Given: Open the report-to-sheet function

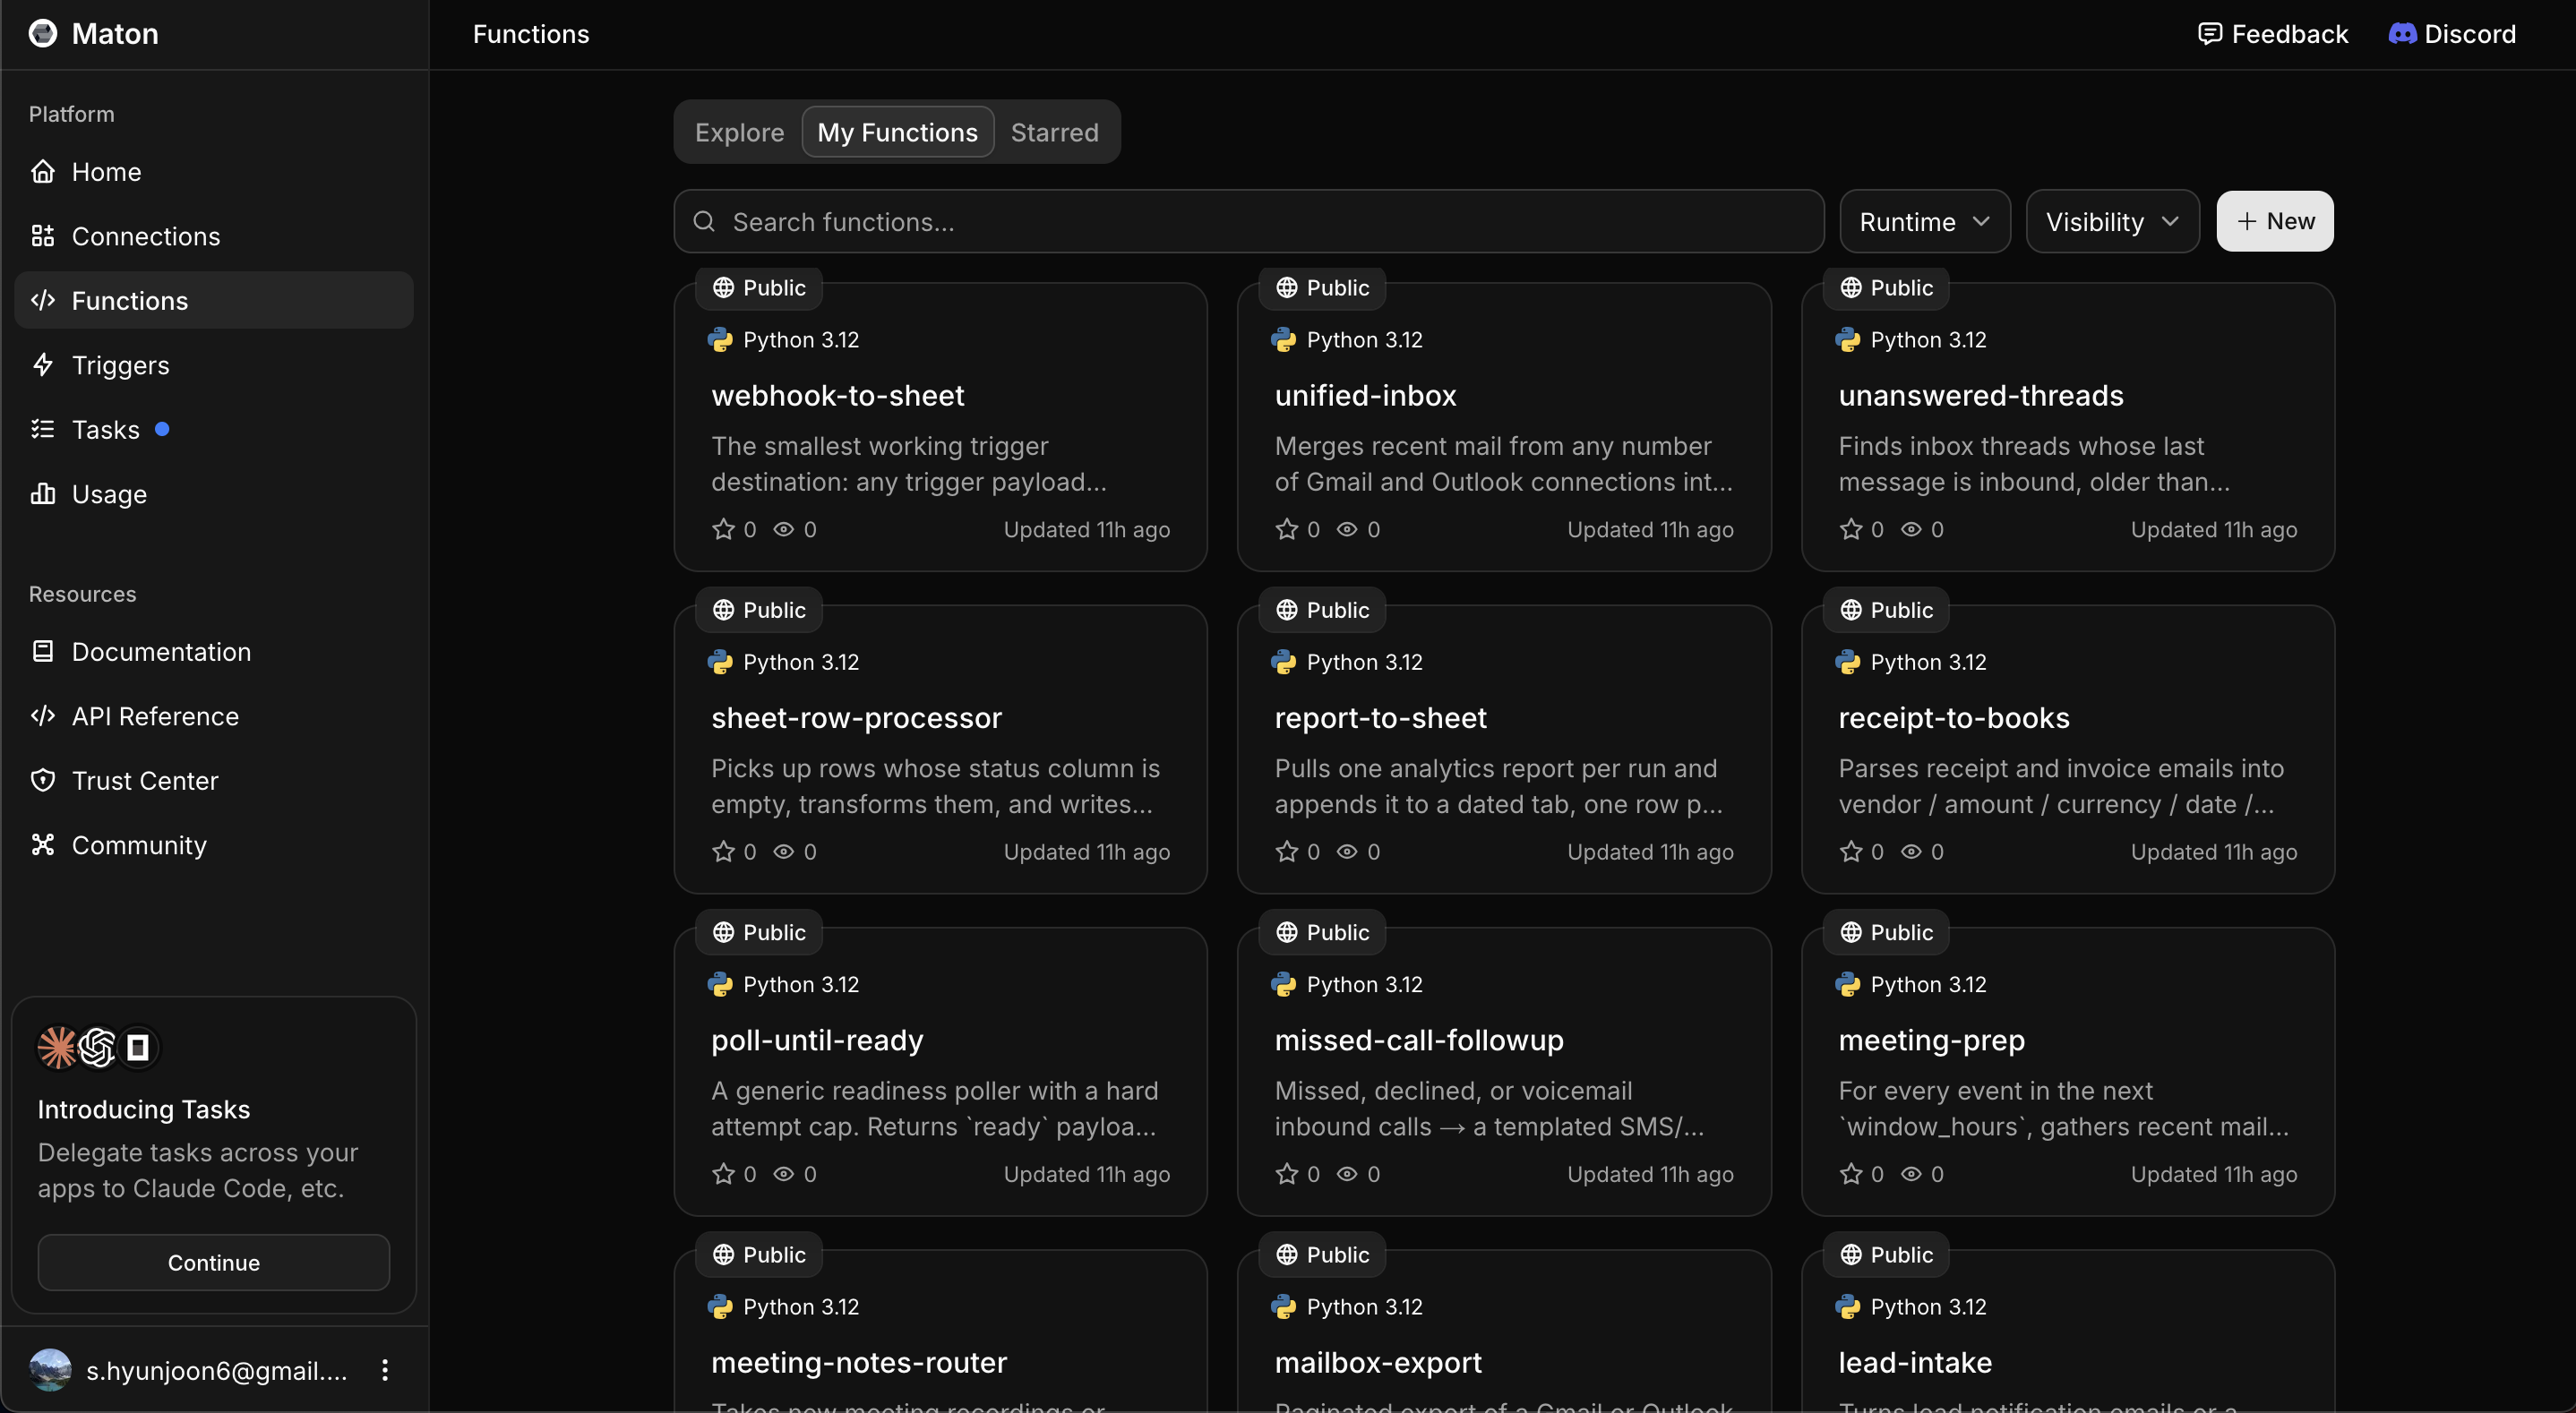Looking at the screenshot, I should click(1504, 749).
